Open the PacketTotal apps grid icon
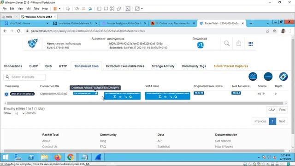 (250, 44)
